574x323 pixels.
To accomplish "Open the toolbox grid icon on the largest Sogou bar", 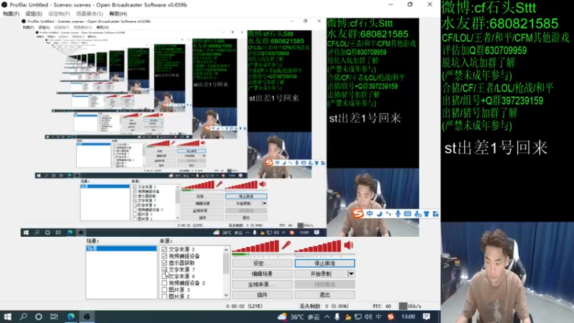I will point(436,213).
